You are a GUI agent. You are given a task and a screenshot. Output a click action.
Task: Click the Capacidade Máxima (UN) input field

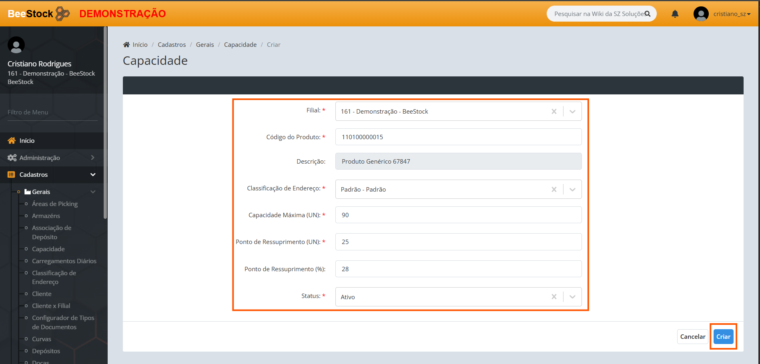(x=458, y=215)
